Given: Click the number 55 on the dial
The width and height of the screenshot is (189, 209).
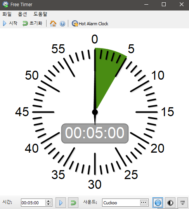Looking at the screenshot, I should pos(58,49).
